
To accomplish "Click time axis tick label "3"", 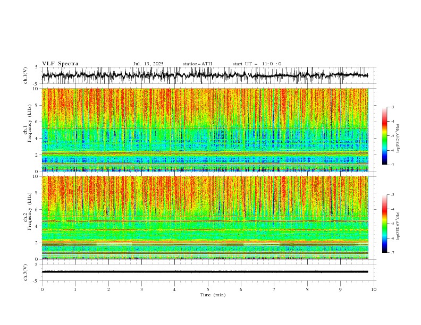I will 141,289.
